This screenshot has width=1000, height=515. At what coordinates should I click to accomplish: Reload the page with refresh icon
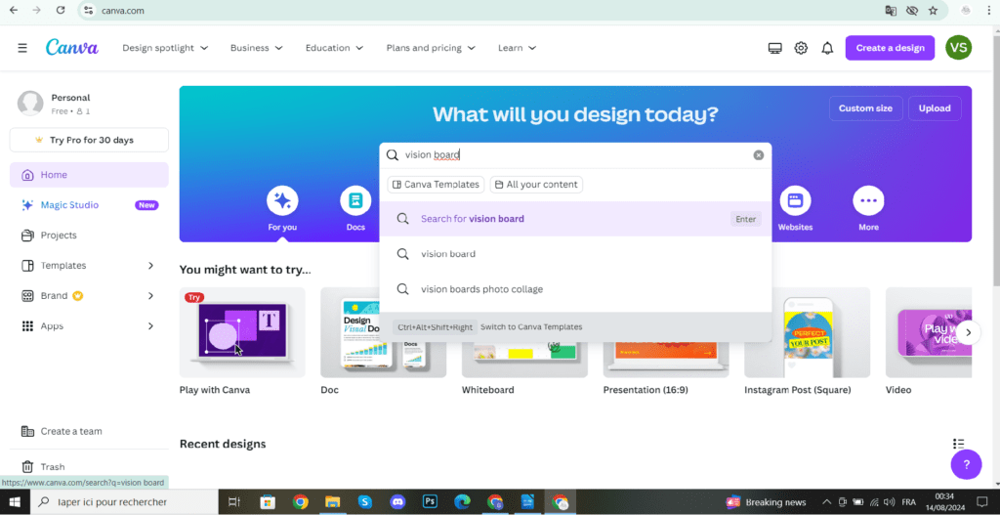click(61, 10)
